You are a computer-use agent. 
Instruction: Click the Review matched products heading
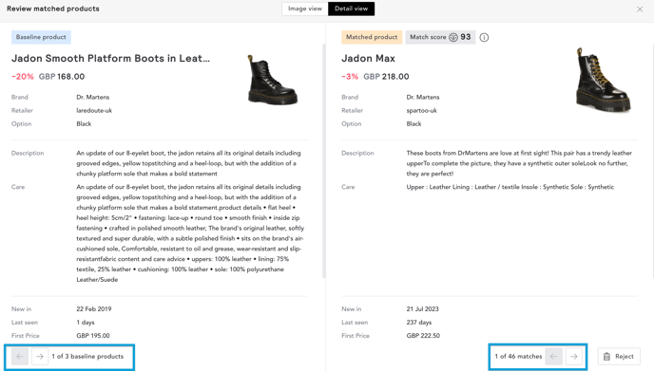click(53, 9)
